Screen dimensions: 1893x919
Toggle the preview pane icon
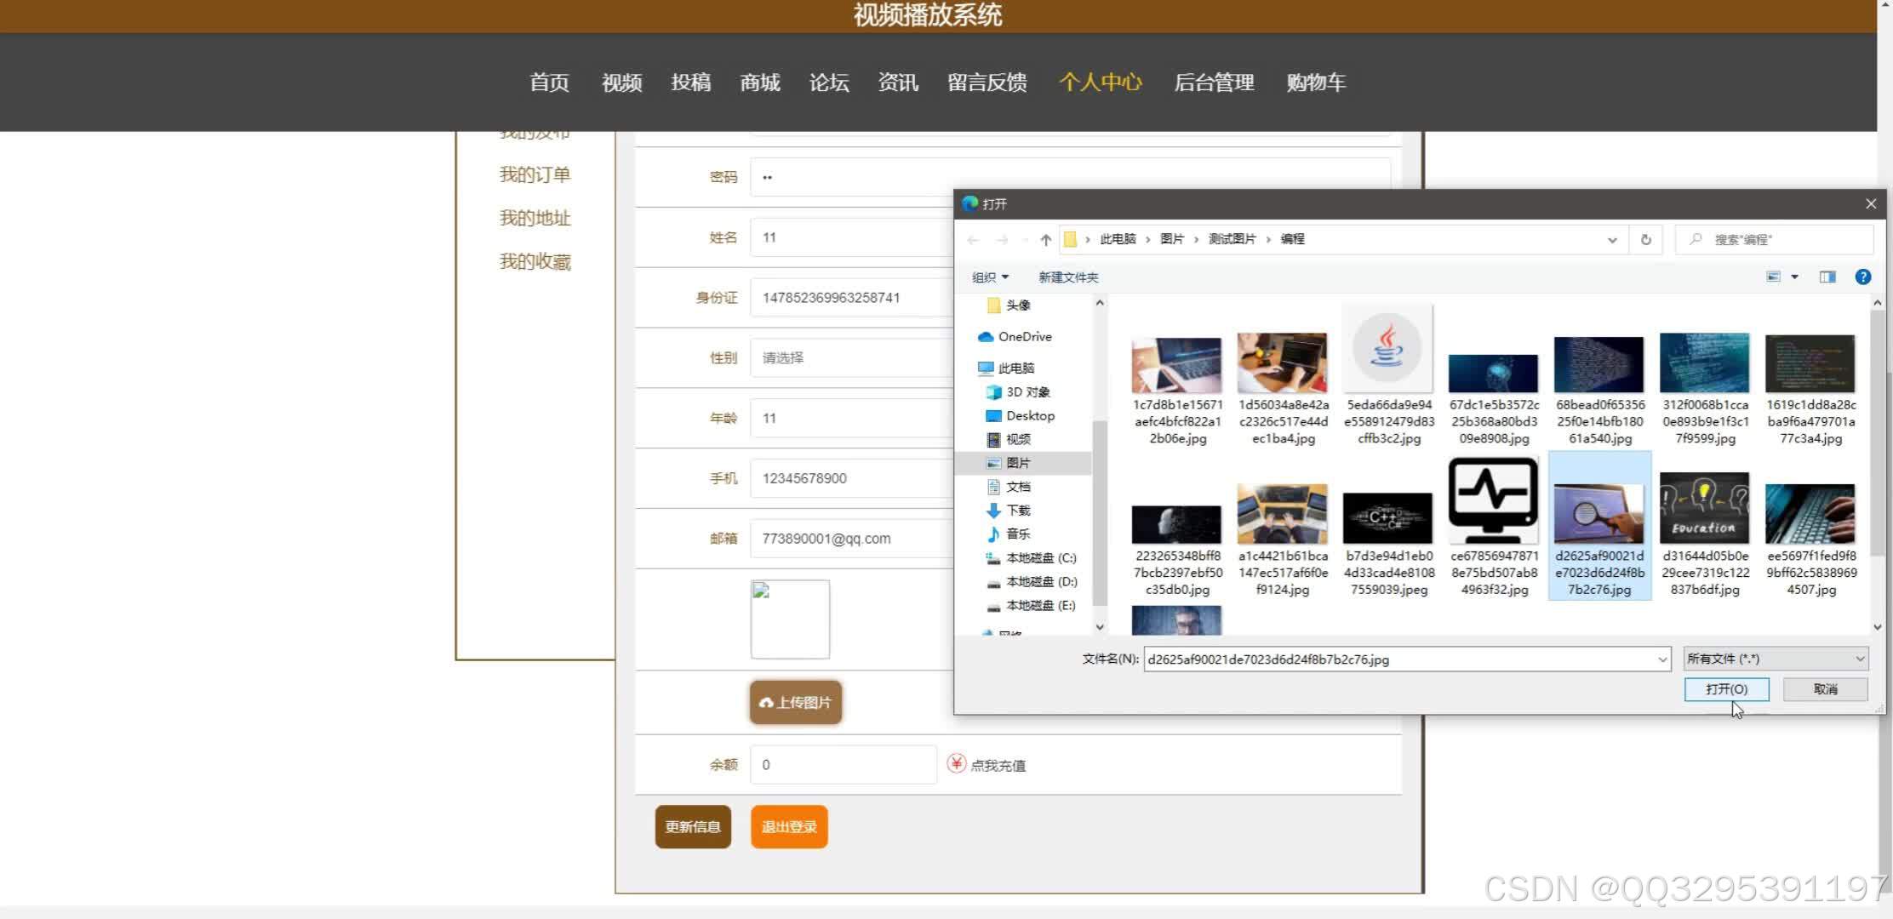[1827, 277]
